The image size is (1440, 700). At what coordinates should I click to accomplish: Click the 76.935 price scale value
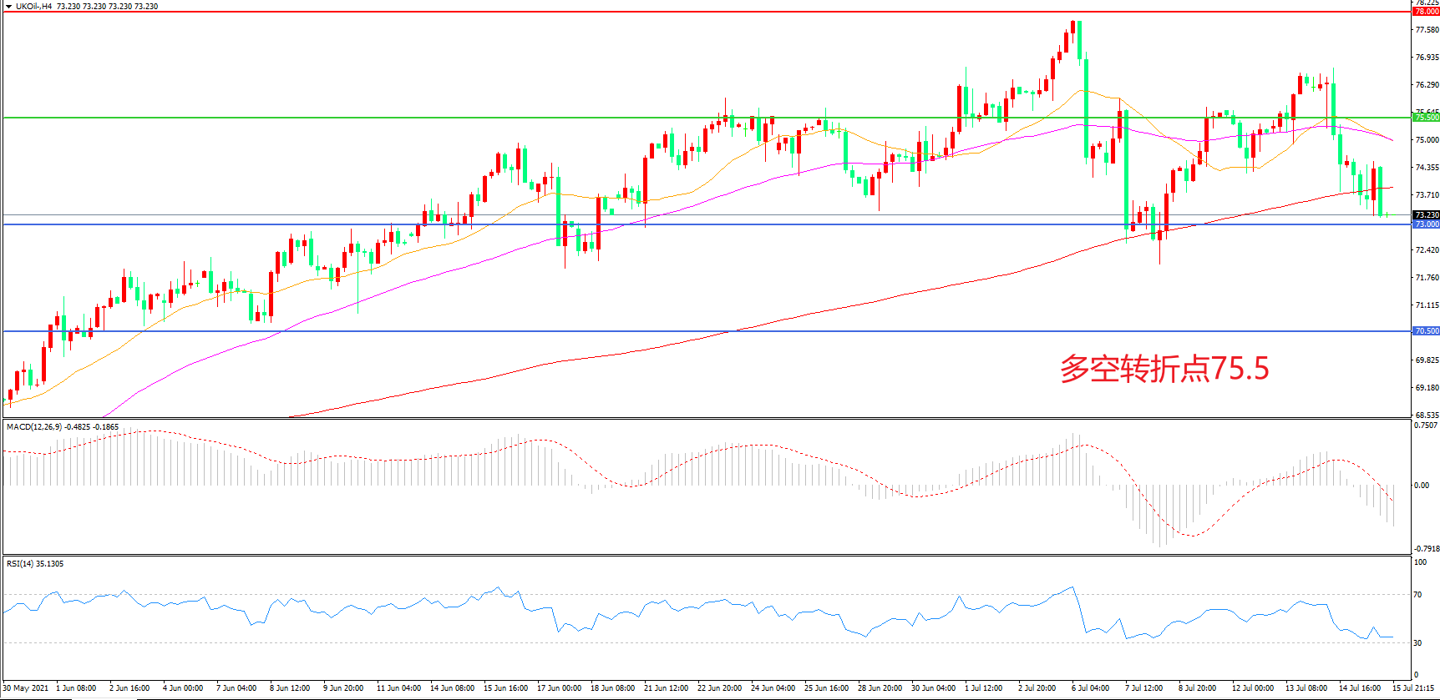(x=1426, y=58)
